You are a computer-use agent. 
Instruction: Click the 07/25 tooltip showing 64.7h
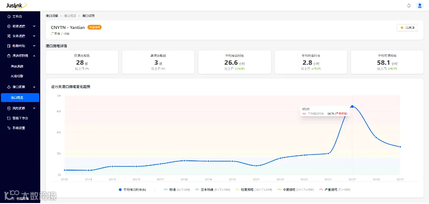[325, 111]
